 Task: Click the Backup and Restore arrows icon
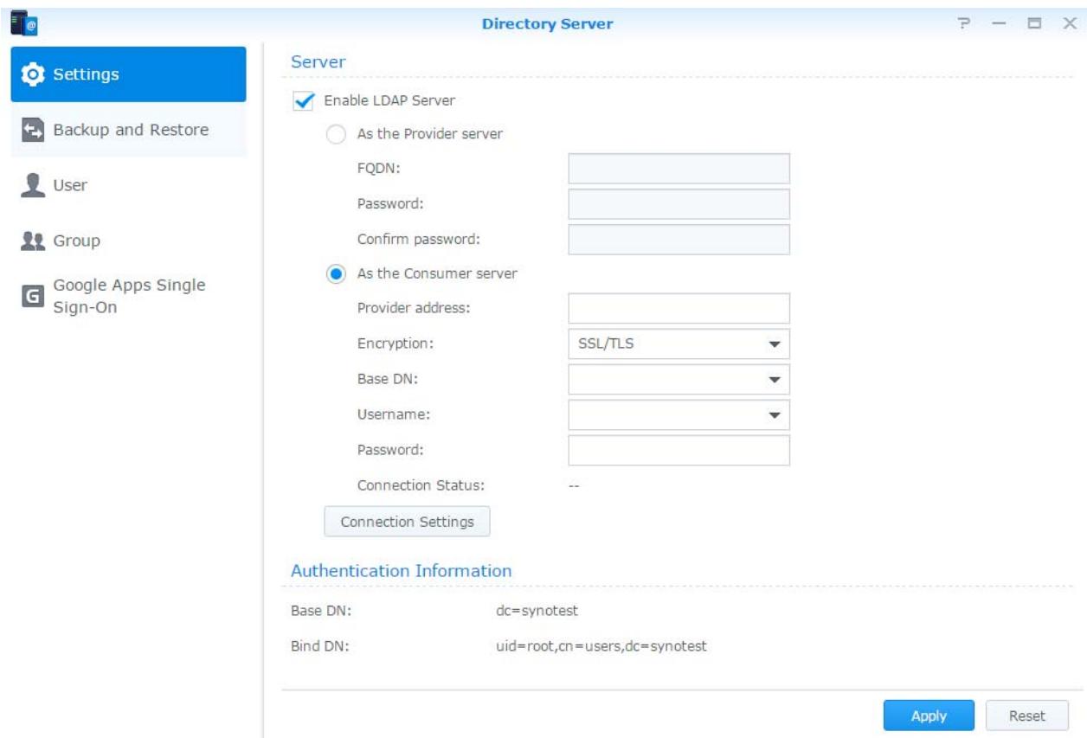click(x=33, y=131)
